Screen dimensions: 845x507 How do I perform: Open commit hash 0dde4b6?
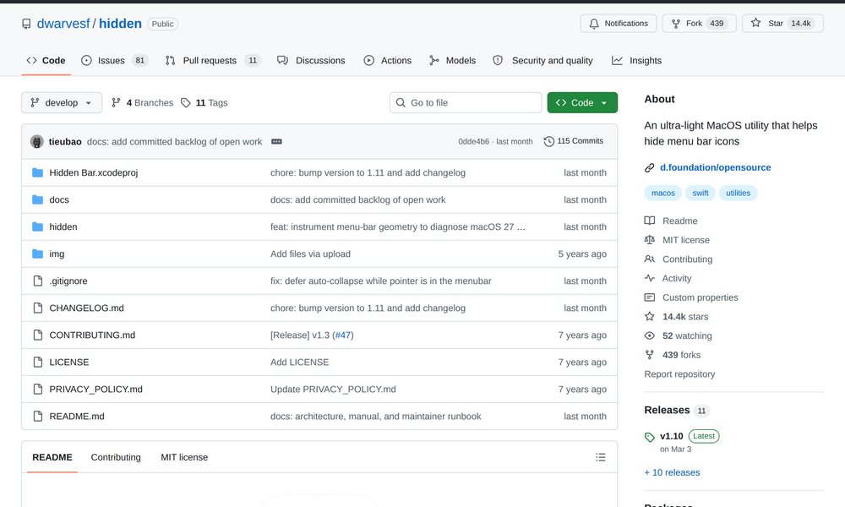pyautogui.click(x=474, y=142)
